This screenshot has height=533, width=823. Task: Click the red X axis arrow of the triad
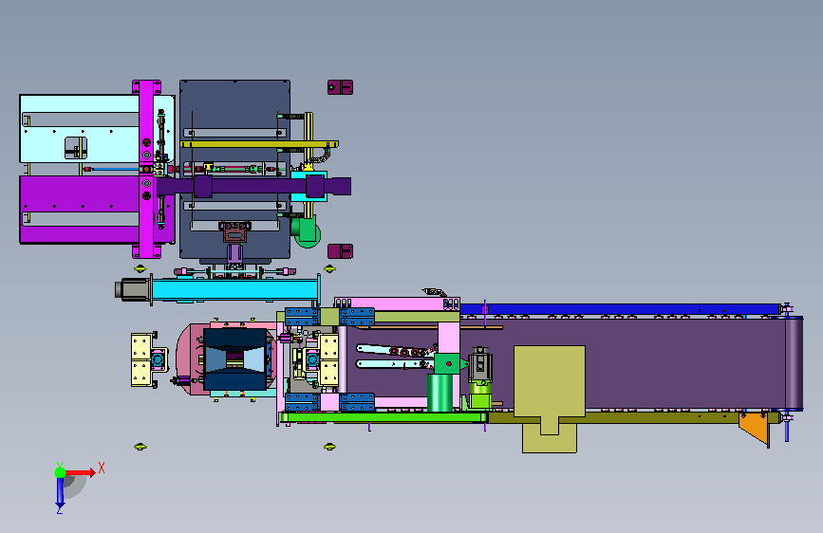(80, 472)
